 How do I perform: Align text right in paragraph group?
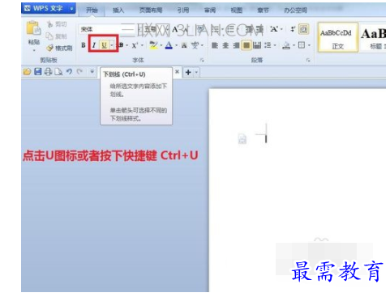click(236, 45)
